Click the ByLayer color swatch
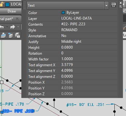Image resolution: width=126 pixels, height=116 pixels. pos(63,13)
